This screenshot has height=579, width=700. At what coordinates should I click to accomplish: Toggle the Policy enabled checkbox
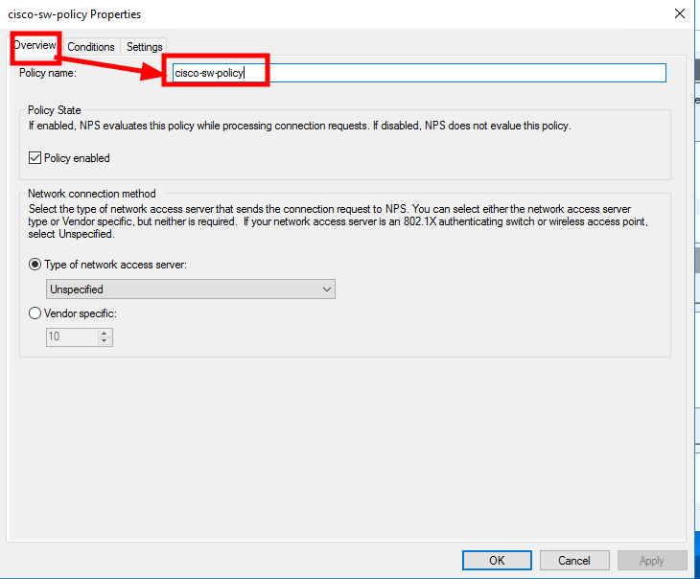point(35,158)
